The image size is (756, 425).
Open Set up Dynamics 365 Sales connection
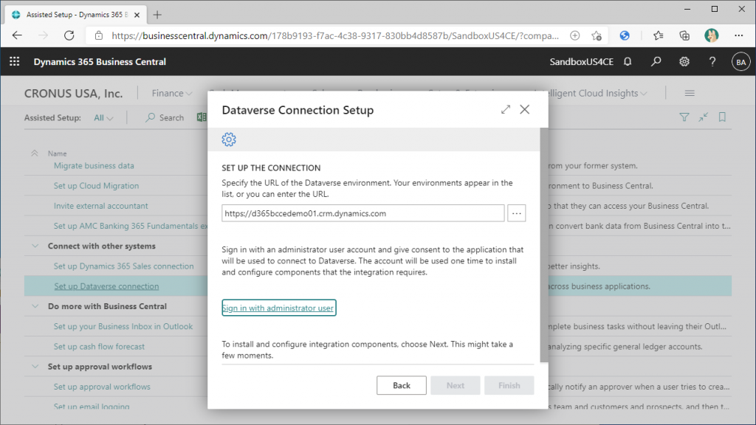coord(123,266)
